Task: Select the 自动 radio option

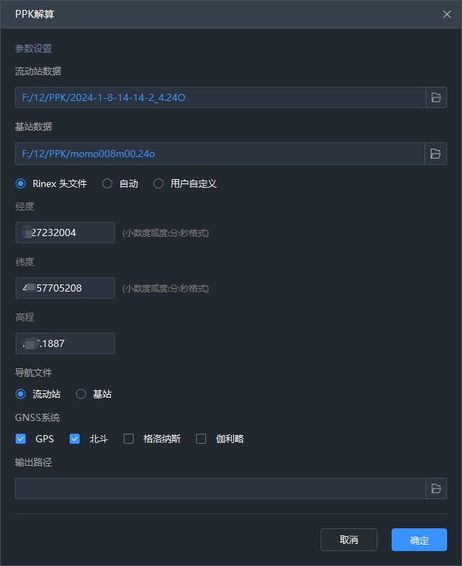Action: pos(107,183)
